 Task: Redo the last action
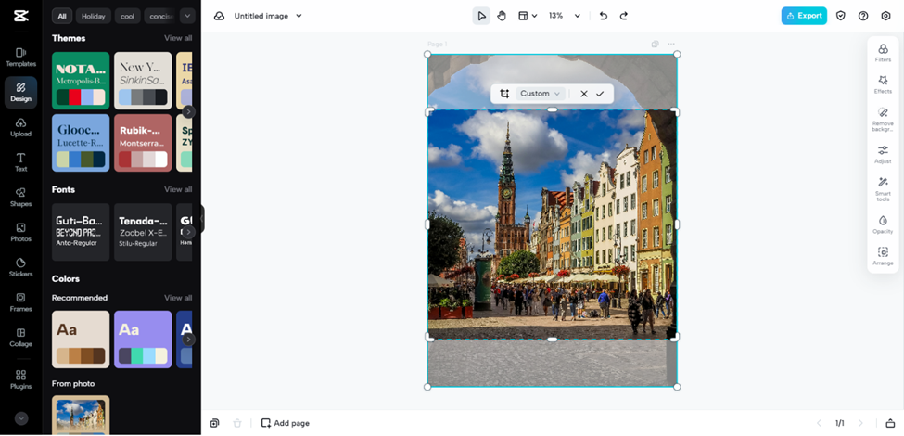point(624,16)
